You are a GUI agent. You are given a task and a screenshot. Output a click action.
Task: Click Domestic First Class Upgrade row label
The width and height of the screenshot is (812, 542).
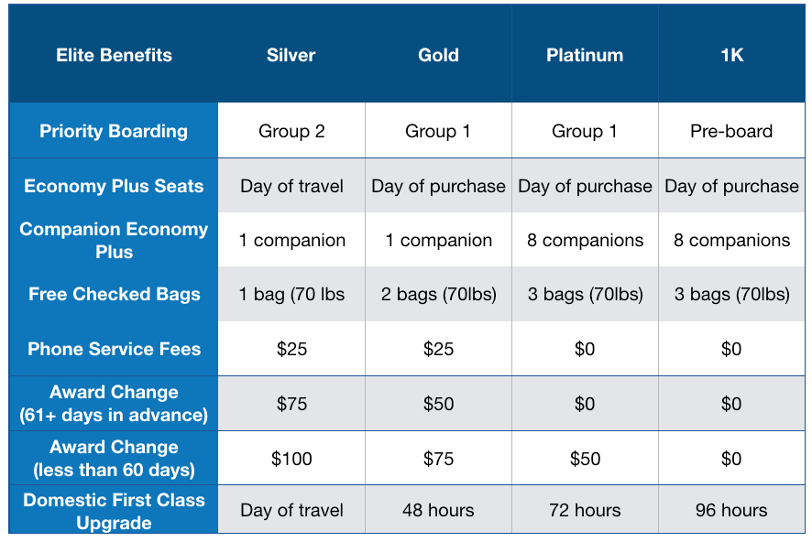(x=114, y=511)
